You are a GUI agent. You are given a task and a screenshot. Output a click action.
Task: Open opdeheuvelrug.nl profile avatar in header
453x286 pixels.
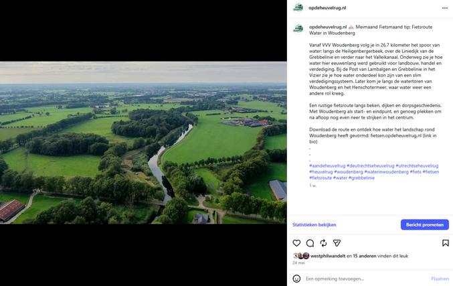tap(298, 8)
